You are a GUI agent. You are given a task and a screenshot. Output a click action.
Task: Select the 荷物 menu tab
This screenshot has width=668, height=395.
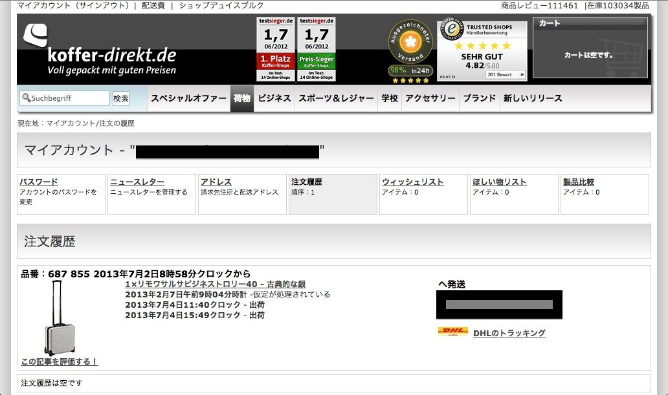click(x=242, y=98)
